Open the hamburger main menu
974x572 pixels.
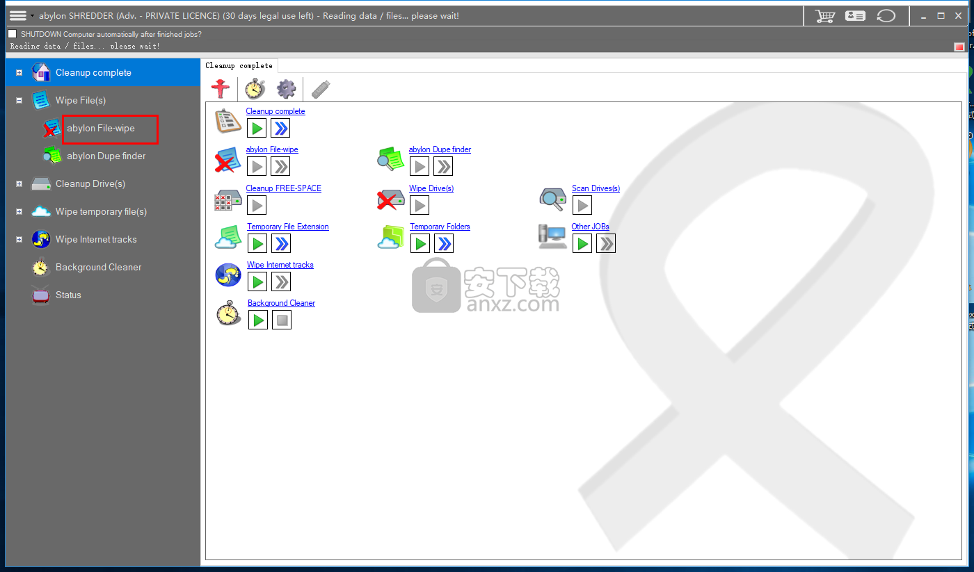18,15
